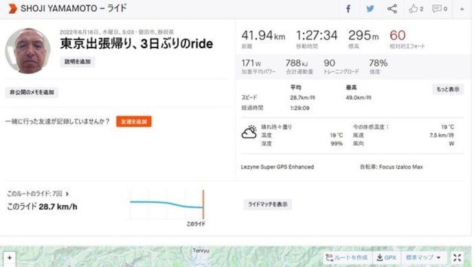Download the GPX file
The height and width of the screenshot is (267, 474).
pos(386,257)
